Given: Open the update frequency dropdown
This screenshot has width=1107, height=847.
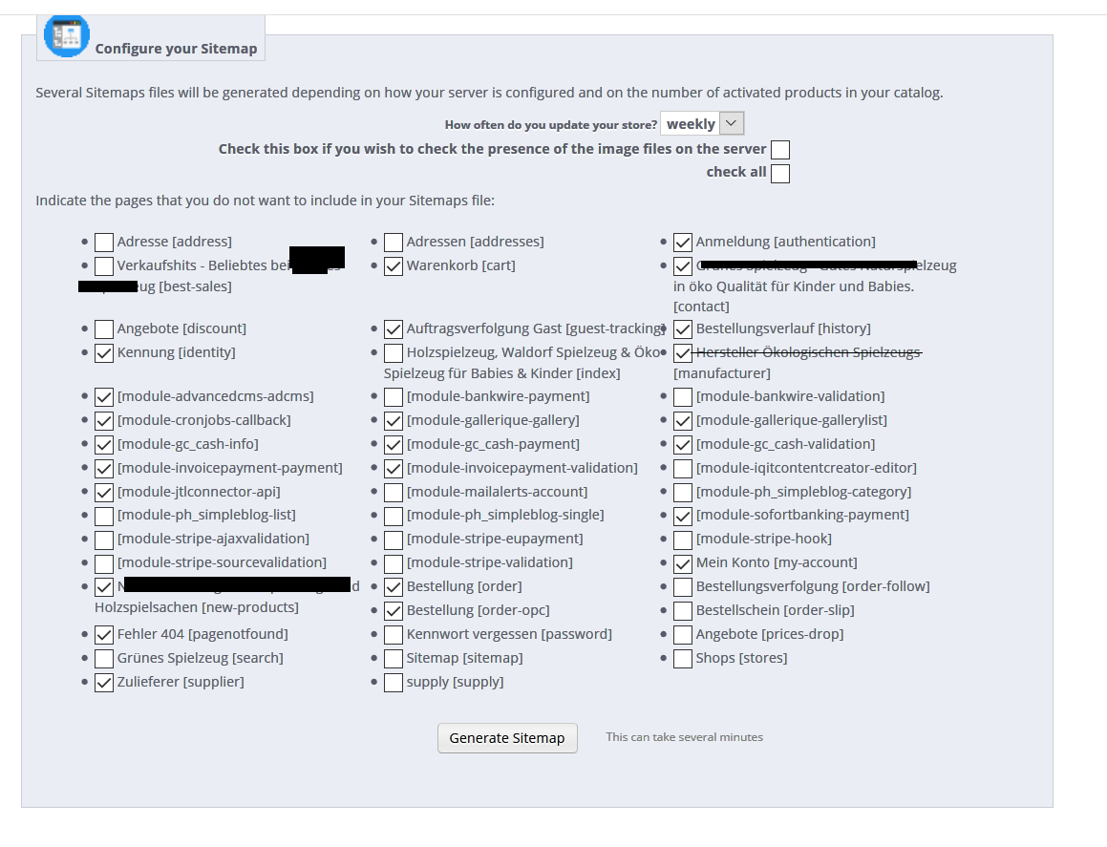Looking at the screenshot, I should point(701,123).
